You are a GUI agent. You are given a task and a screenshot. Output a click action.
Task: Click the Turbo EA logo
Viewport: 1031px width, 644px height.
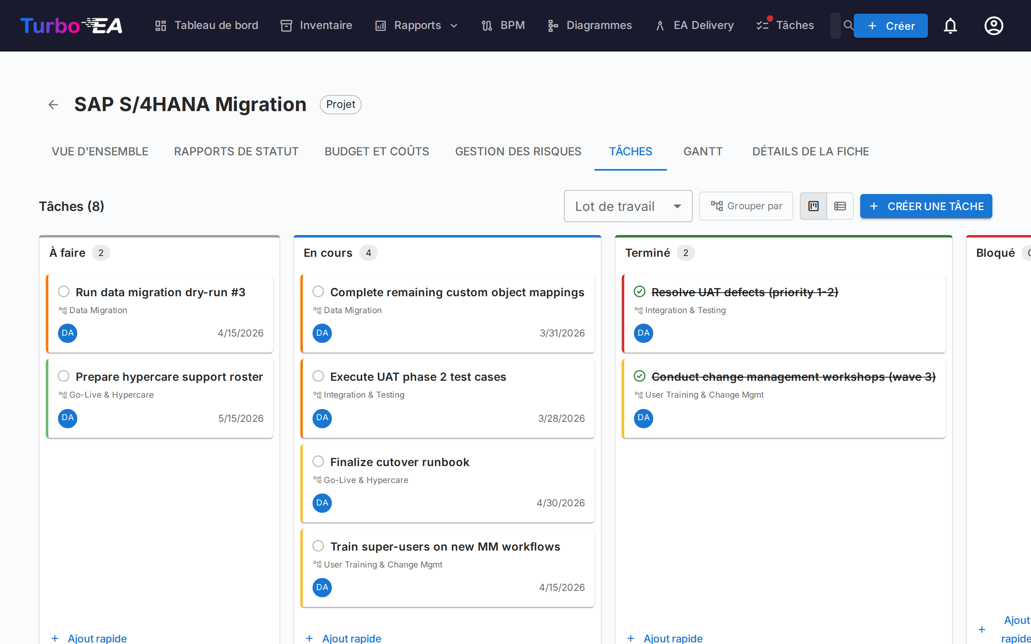pos(71,25)
